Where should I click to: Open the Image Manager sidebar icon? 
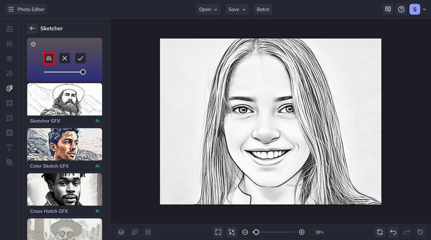point(9,29)
